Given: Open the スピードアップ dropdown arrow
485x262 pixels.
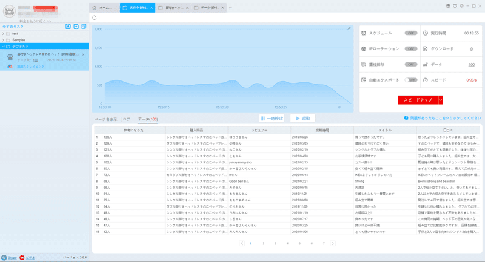Looking at the screenshot, I should click(440, 100).
